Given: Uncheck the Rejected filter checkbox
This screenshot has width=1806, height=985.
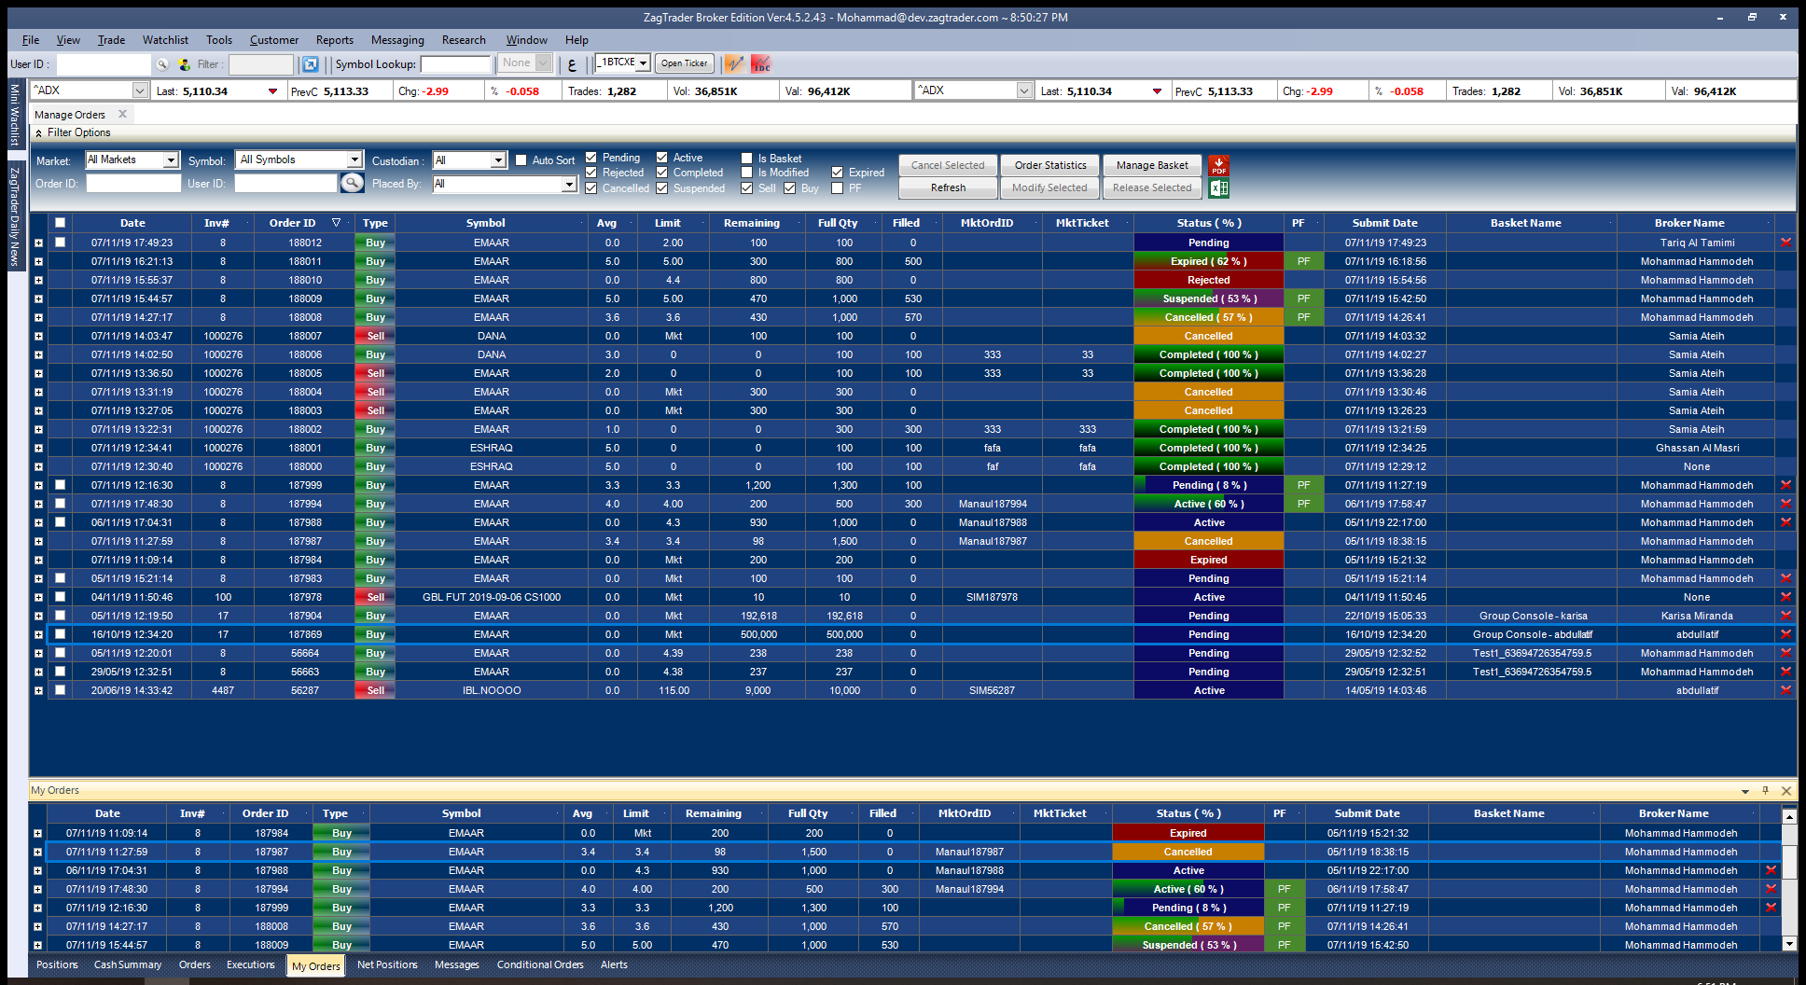Looking at the screenshot, I should coord(591,172).
